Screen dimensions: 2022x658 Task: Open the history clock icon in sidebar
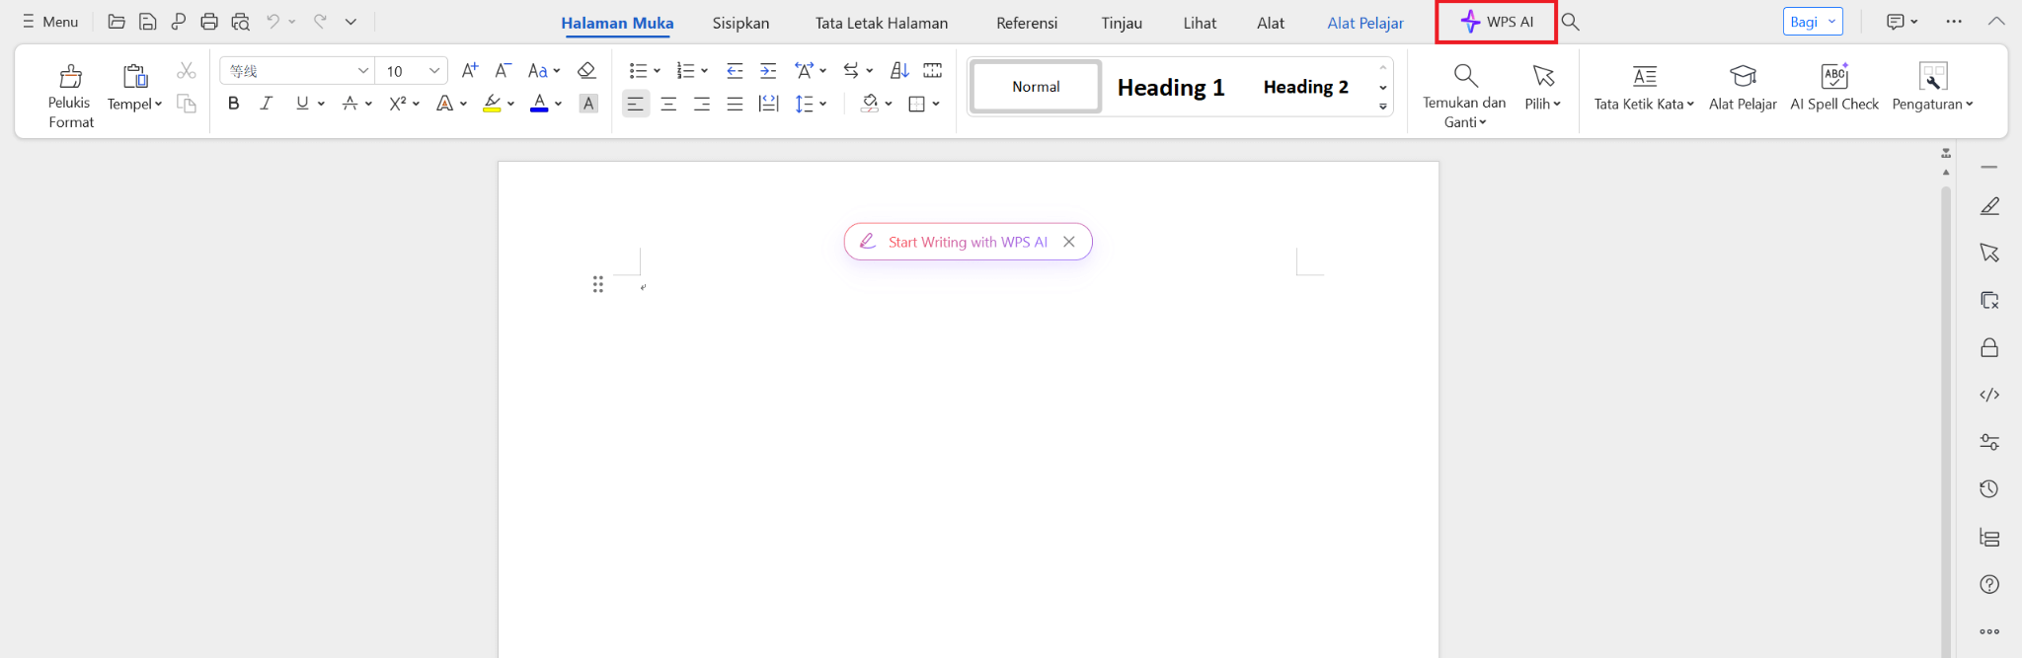[x=1989, y=489]
